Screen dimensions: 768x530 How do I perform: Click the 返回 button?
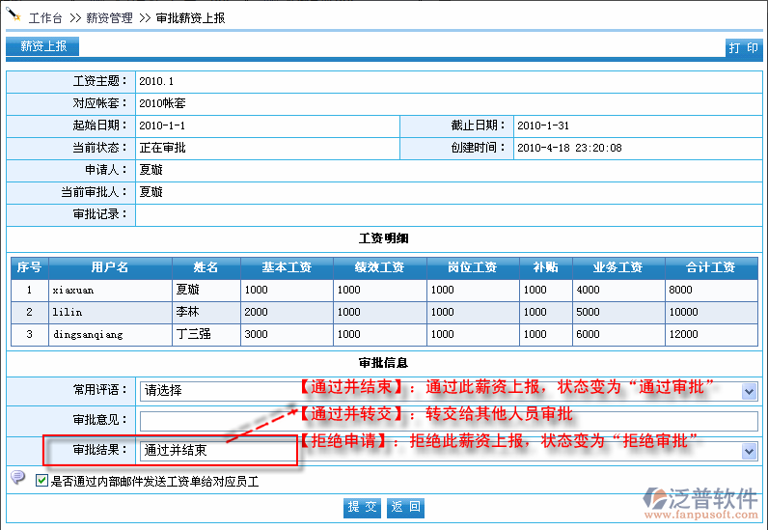click(x=404, y=508)
